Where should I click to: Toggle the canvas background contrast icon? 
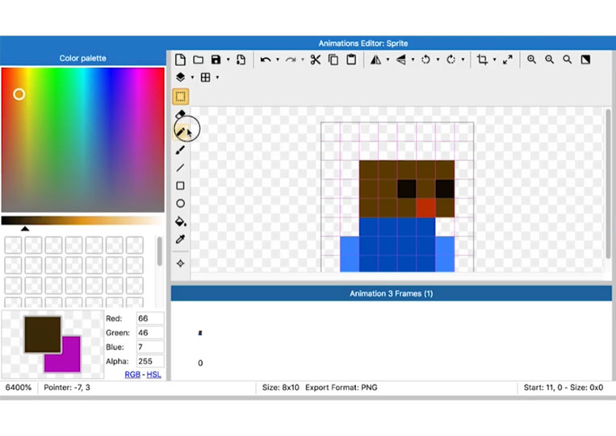click(x=585, y=60)
